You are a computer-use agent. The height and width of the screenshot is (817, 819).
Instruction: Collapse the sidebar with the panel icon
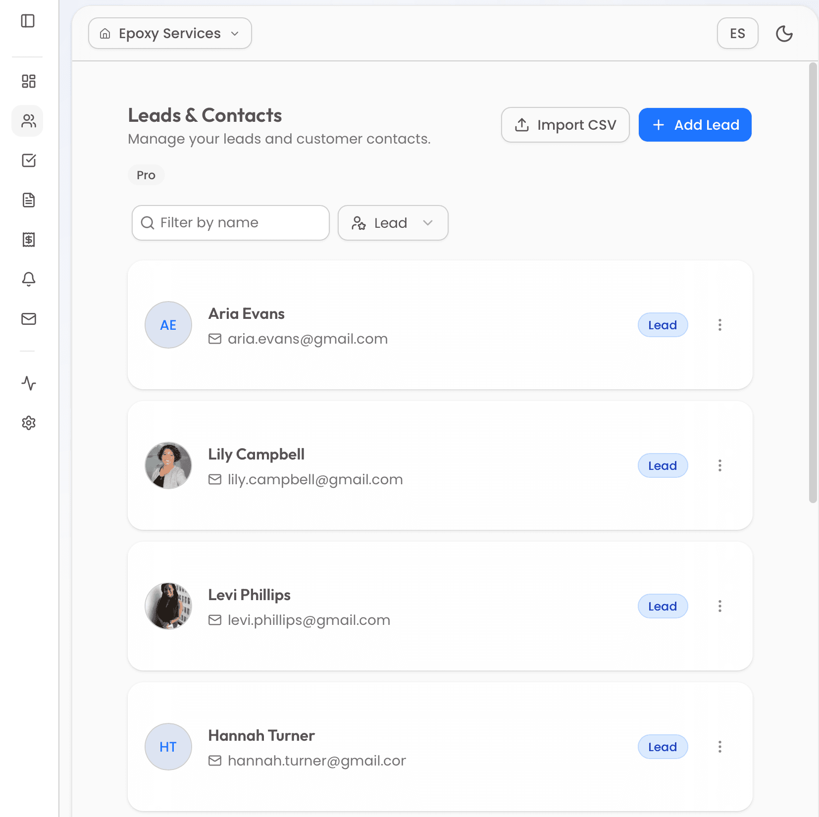[x=28, y=21]
